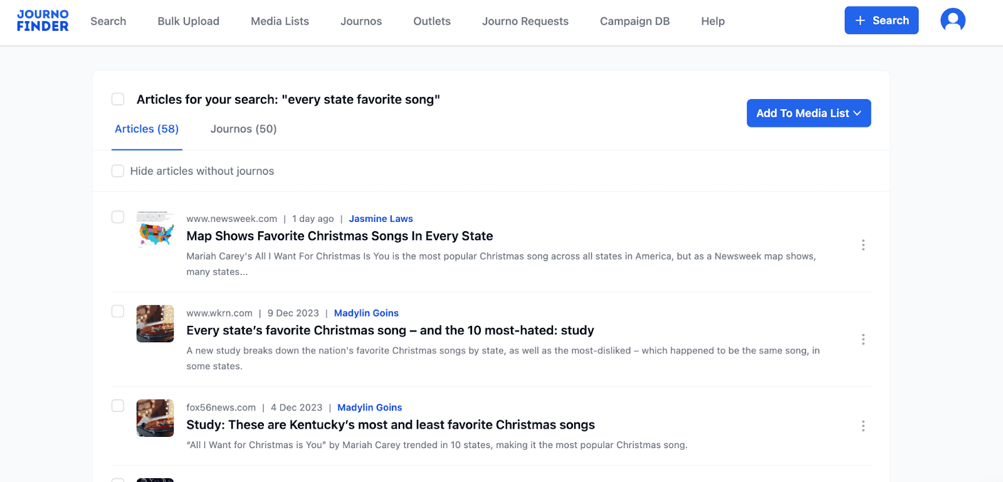The height and width of the screenshot is (482, 1003).
Task: Switch to the Journos (50) tab
Action: [243, 129]
